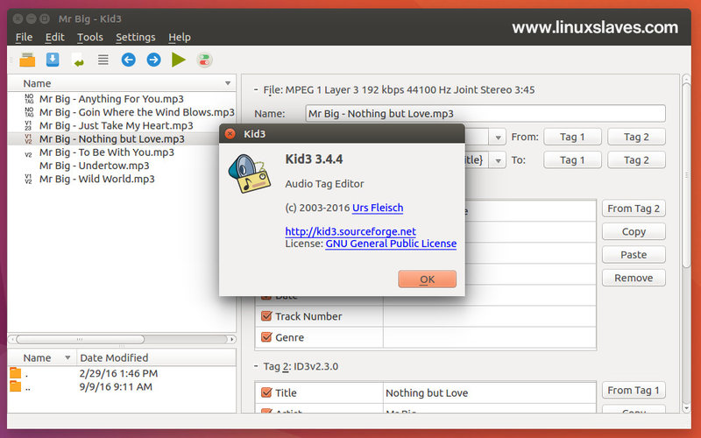Image resolution: width=701 pixels, height=438 pixels.
Task: Uncheck the Genre checkbox
Action: click(266, 337)
